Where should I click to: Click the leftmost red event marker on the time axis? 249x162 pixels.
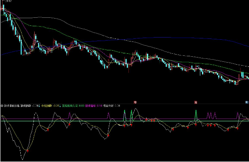click(135, 102)
